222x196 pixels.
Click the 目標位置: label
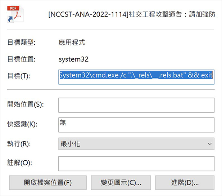pos(21,59)
